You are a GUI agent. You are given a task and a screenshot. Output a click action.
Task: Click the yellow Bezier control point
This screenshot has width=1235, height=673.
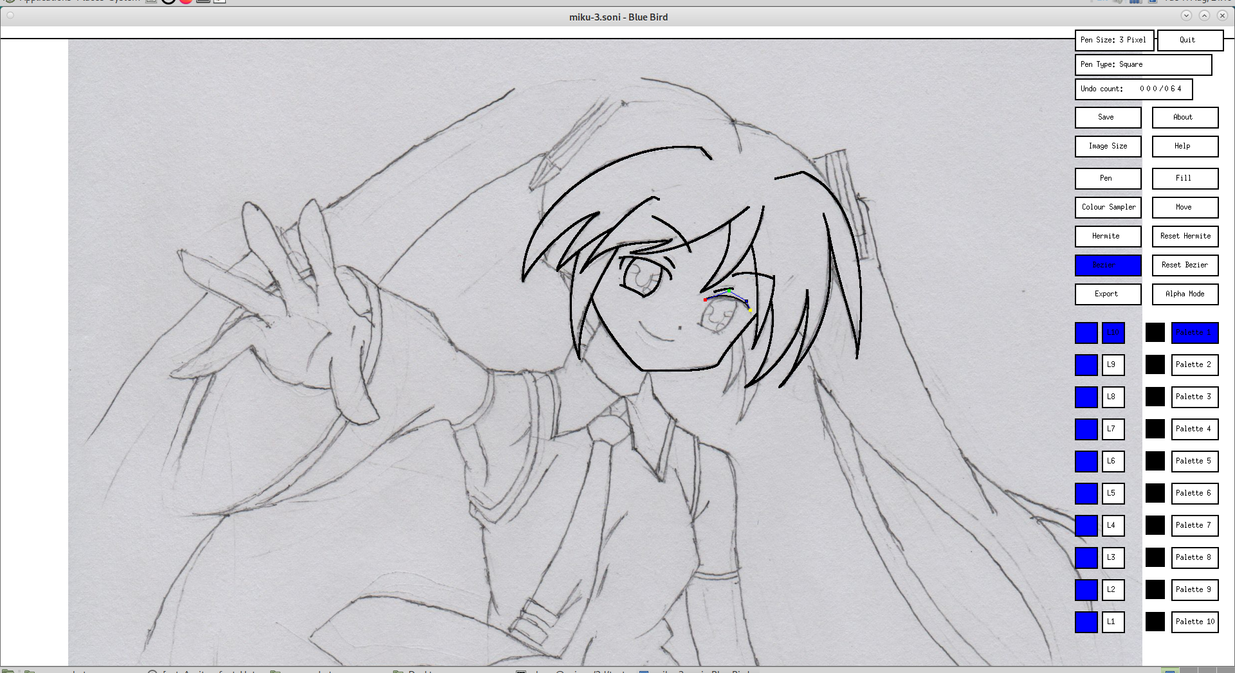(x=751, y=311)
